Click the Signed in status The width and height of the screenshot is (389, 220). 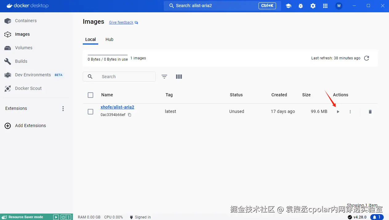click(x=140, y=217)
